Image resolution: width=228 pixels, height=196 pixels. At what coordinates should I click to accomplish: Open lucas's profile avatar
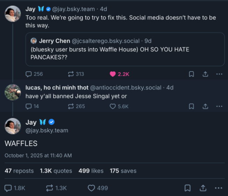(13, 92)
